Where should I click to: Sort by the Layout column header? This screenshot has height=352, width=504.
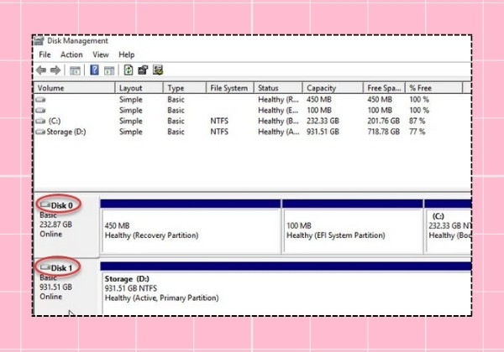click(139, 88)
